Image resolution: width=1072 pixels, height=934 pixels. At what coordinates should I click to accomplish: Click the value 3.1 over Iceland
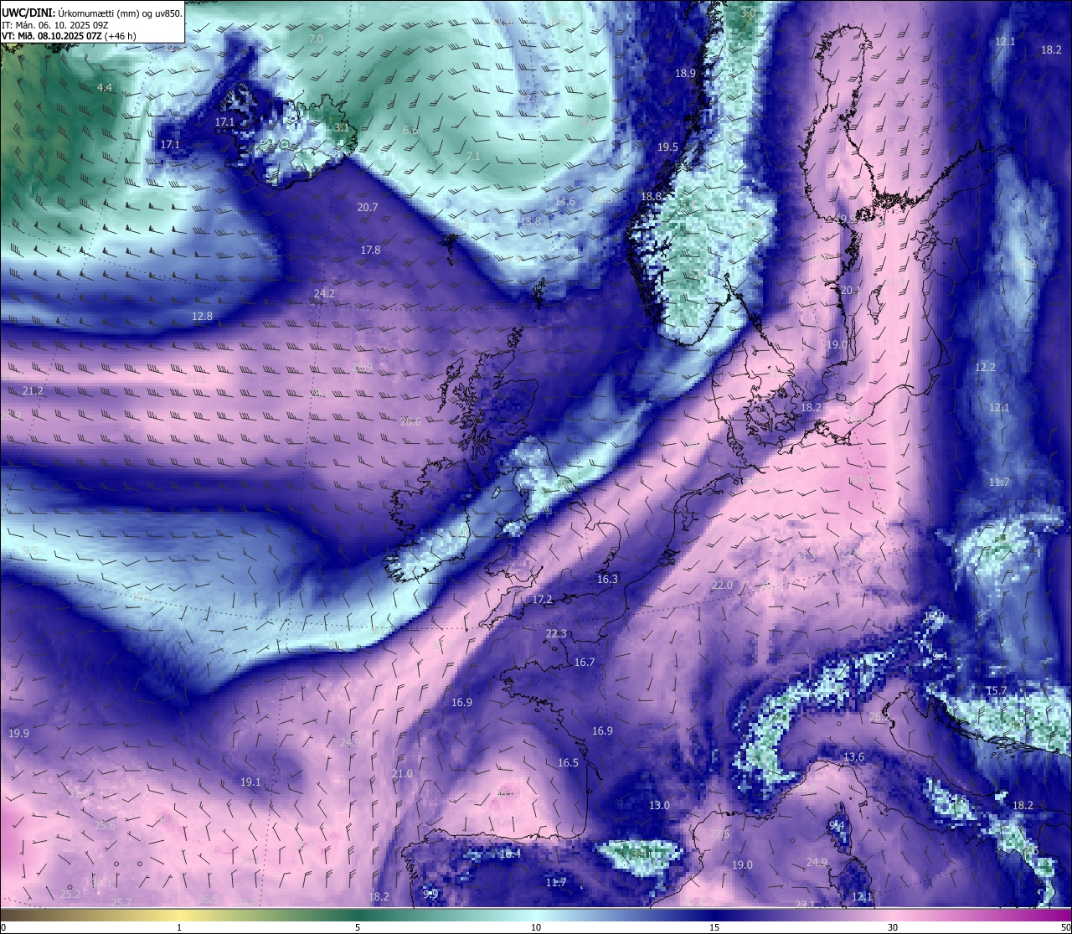coord(341,128)
